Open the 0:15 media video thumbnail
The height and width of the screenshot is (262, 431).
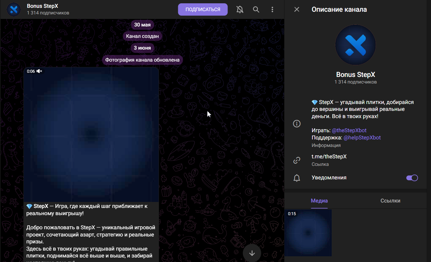point(308,233)
